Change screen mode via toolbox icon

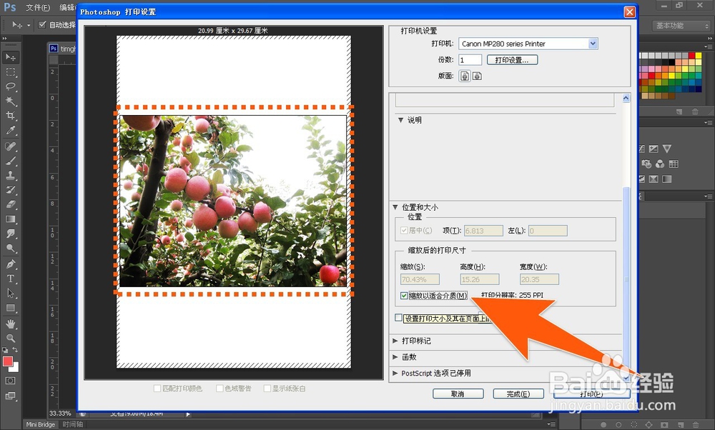10,396
